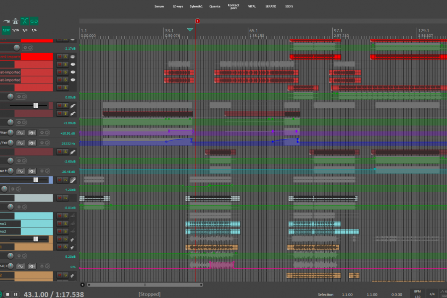This screenshot has width=447, height=298.
Task: Click gear icon in -5.20dB row
Action: (x=19, y=256)
